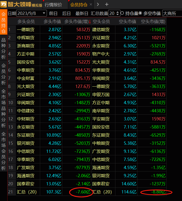Sort by 空头会员 column header

pos(101,22)
